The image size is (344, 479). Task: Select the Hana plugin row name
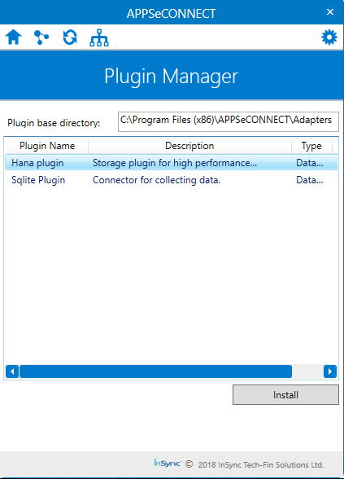(37, 163)
